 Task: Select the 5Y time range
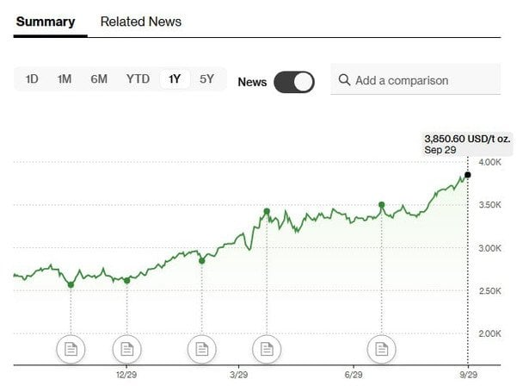(206, 79)
